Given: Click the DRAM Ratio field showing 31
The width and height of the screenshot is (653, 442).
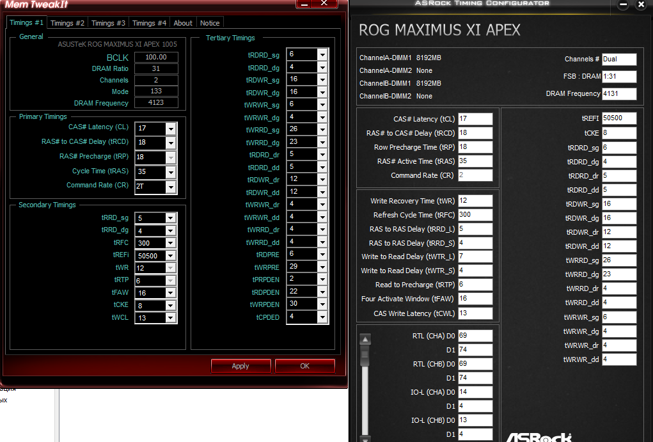Looking at the screenshot, I should (156, 68).
